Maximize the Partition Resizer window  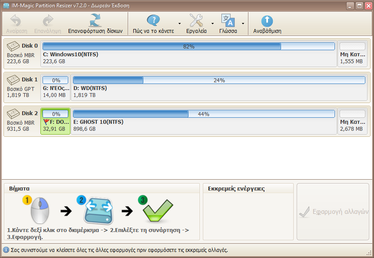click(x=359, y=6)
